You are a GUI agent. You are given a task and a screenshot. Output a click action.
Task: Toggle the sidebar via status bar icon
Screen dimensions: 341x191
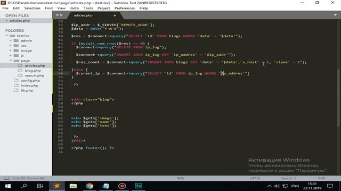tap(6, 178)
